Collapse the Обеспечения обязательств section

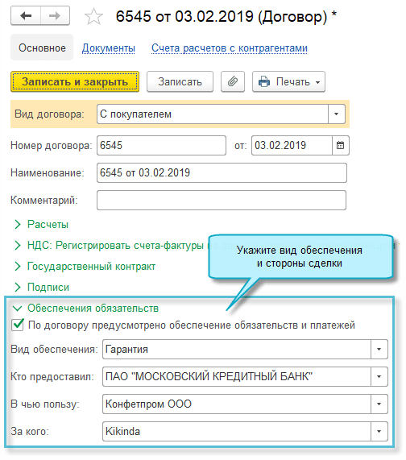coord(85,309)
